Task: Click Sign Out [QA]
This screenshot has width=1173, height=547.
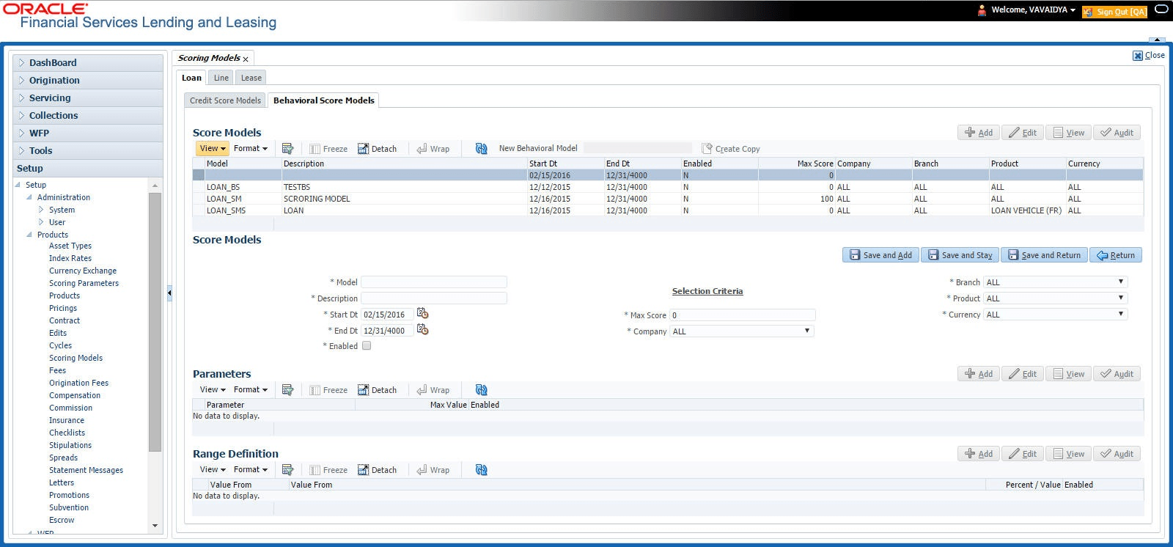Action: click(1114, 11)
